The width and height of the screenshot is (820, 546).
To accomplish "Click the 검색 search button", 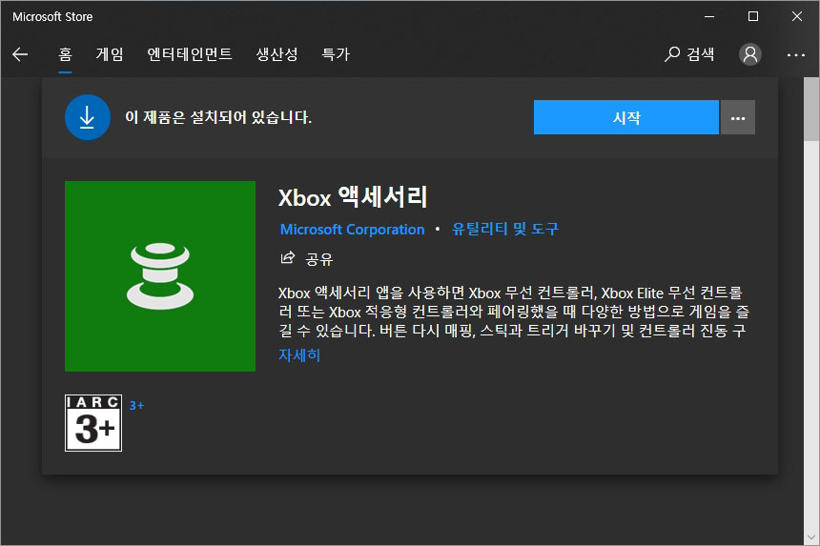I will pyautogui.click(x=689, y=54).
